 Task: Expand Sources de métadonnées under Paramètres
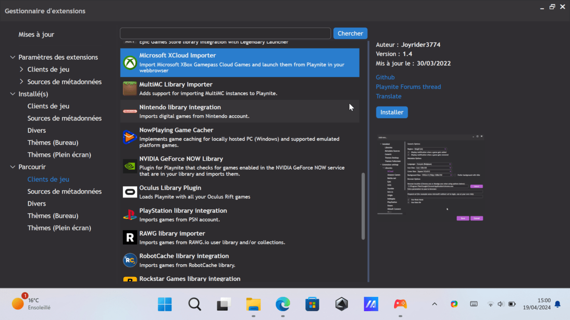tap(22, 81)
